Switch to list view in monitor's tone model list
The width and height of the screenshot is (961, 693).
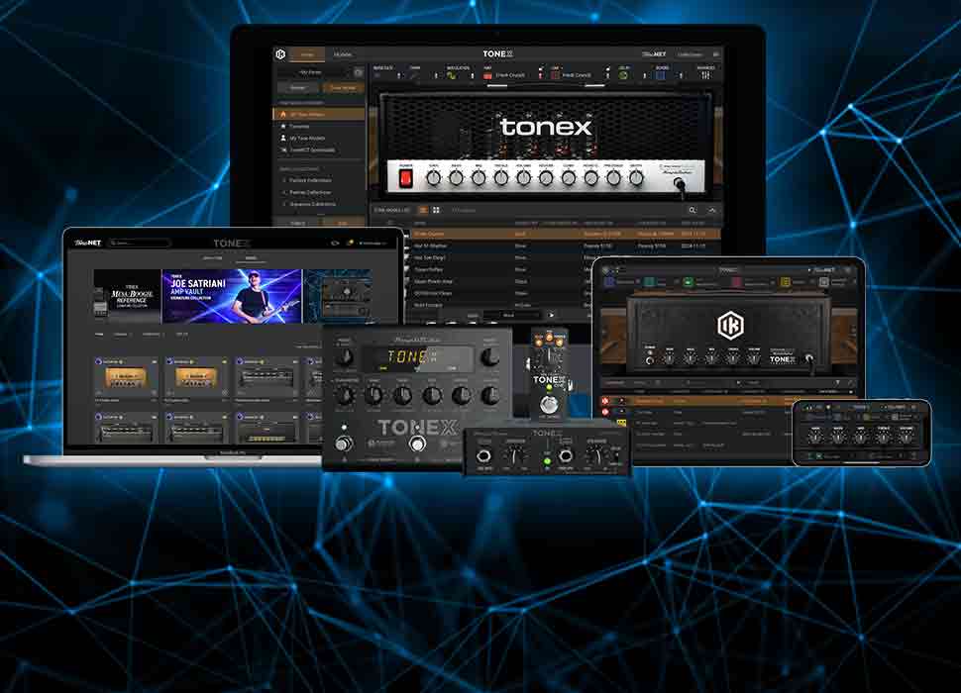[x=423, y=210]
